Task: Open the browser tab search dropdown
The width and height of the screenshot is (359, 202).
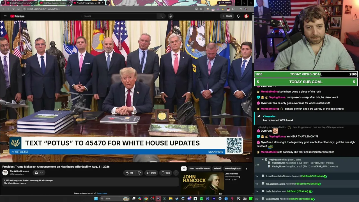Action: 3,3
